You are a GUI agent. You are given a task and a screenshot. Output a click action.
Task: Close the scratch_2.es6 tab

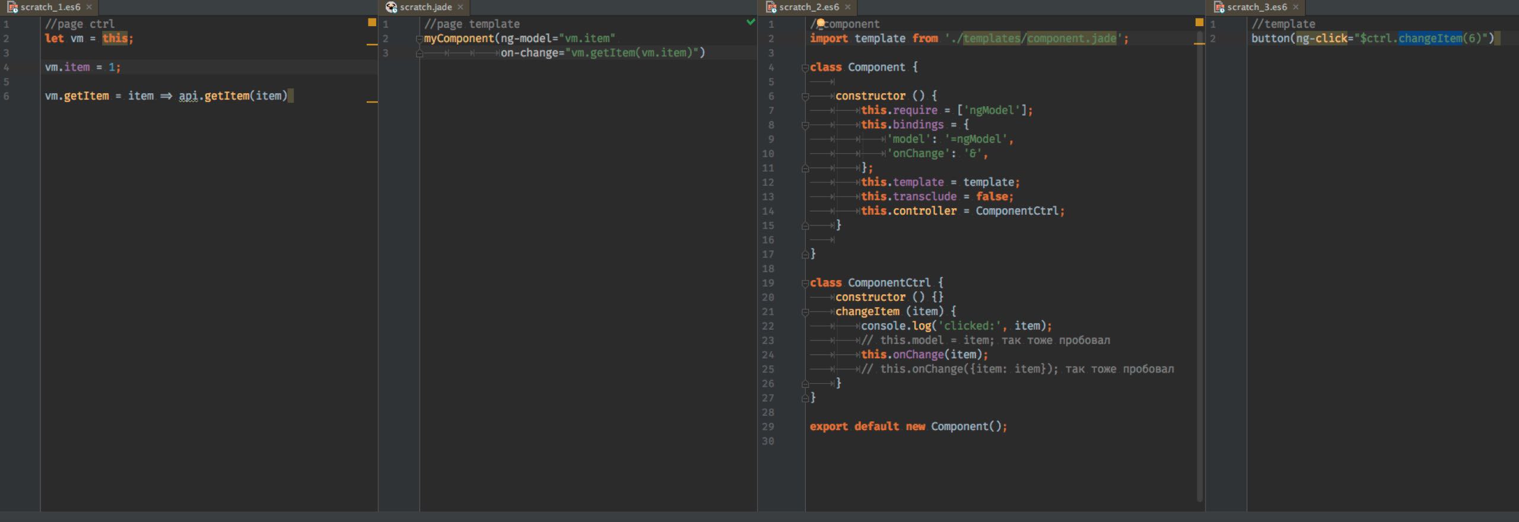tap(848, 7)
